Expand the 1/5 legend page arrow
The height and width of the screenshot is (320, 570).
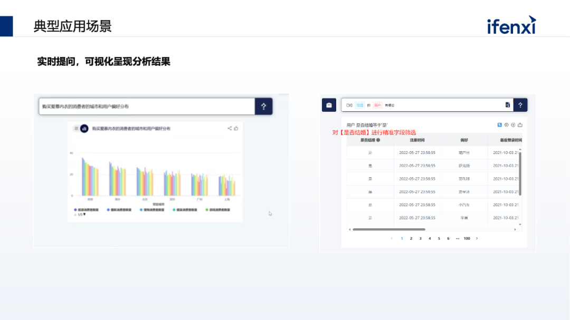tap(84, 215)
